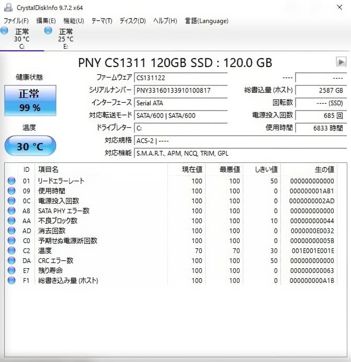Image resolution: width=351 pixels, height=362 pixels.
Task: Select the 消去回数 attribute row
Action: coord(171,231)
